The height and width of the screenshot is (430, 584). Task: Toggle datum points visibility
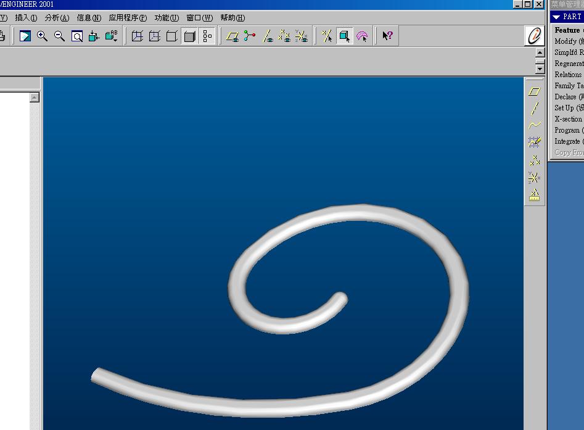point(284,36)
